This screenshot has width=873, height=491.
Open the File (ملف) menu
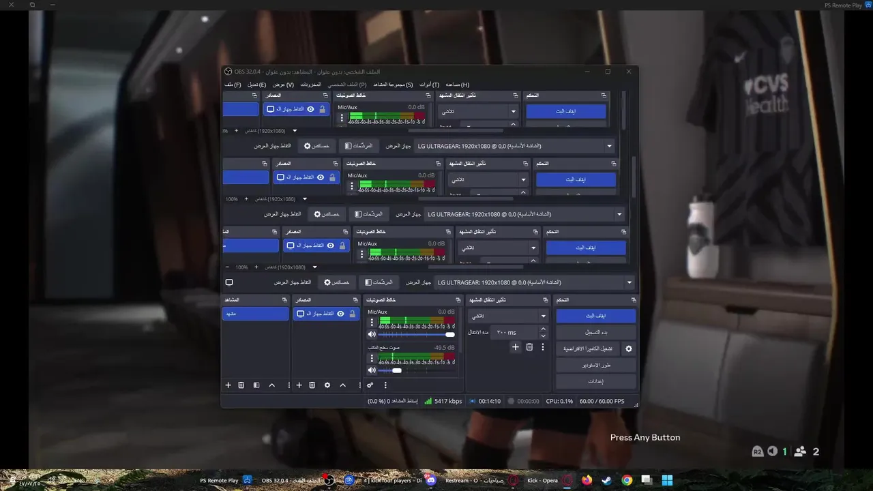pyautogui.click(x=233, y=85)
